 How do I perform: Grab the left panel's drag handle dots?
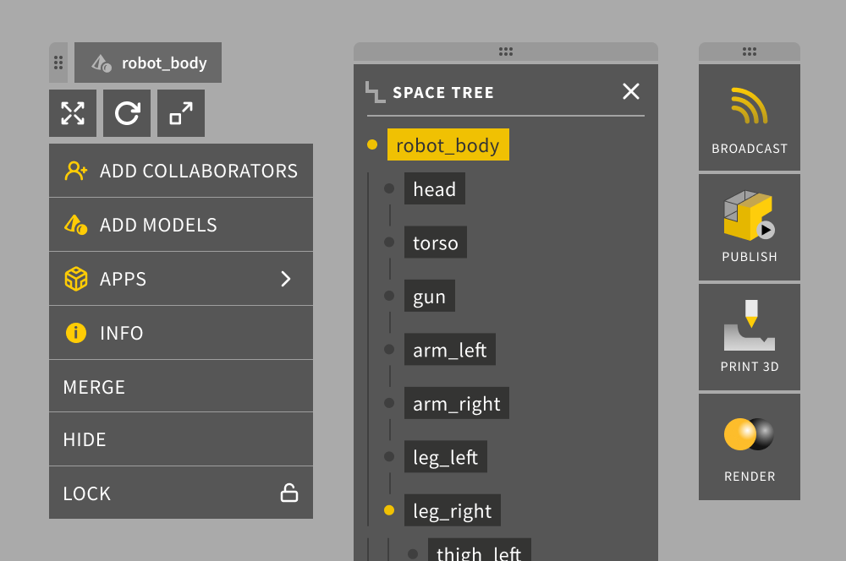coord(58,63)
